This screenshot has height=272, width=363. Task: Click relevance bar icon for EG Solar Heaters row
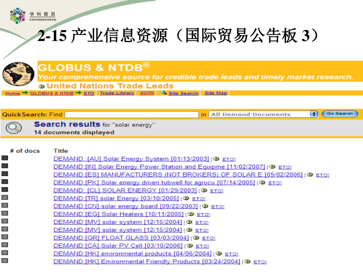tap(5, 213)
